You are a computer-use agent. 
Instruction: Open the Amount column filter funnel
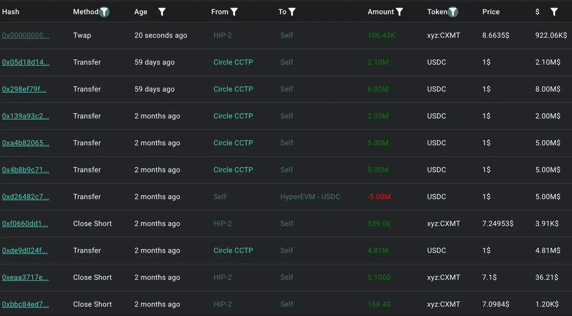click(x=399, y=12)
